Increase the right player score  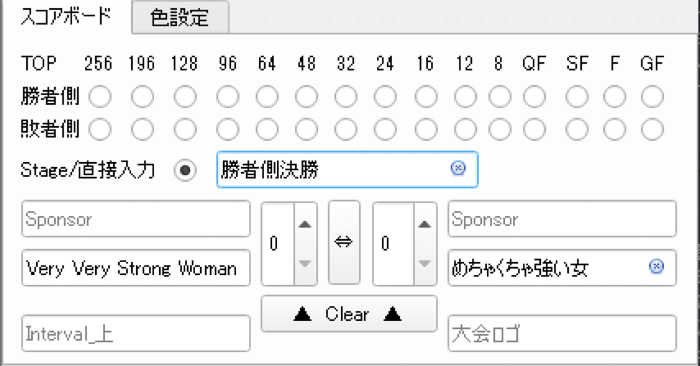[x=424, y=224]
